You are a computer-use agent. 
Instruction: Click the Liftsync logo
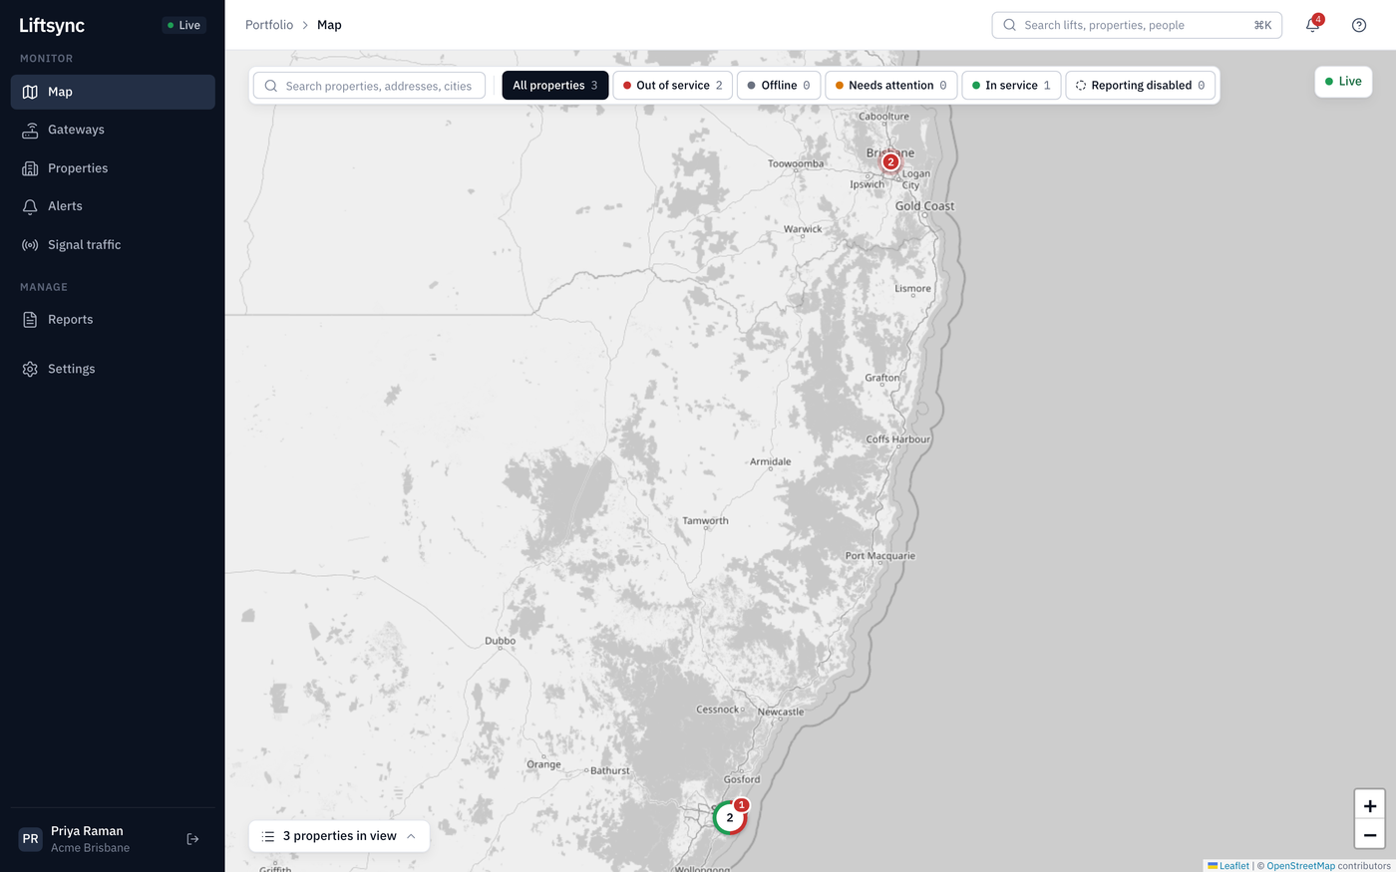[x=52, y=25]
